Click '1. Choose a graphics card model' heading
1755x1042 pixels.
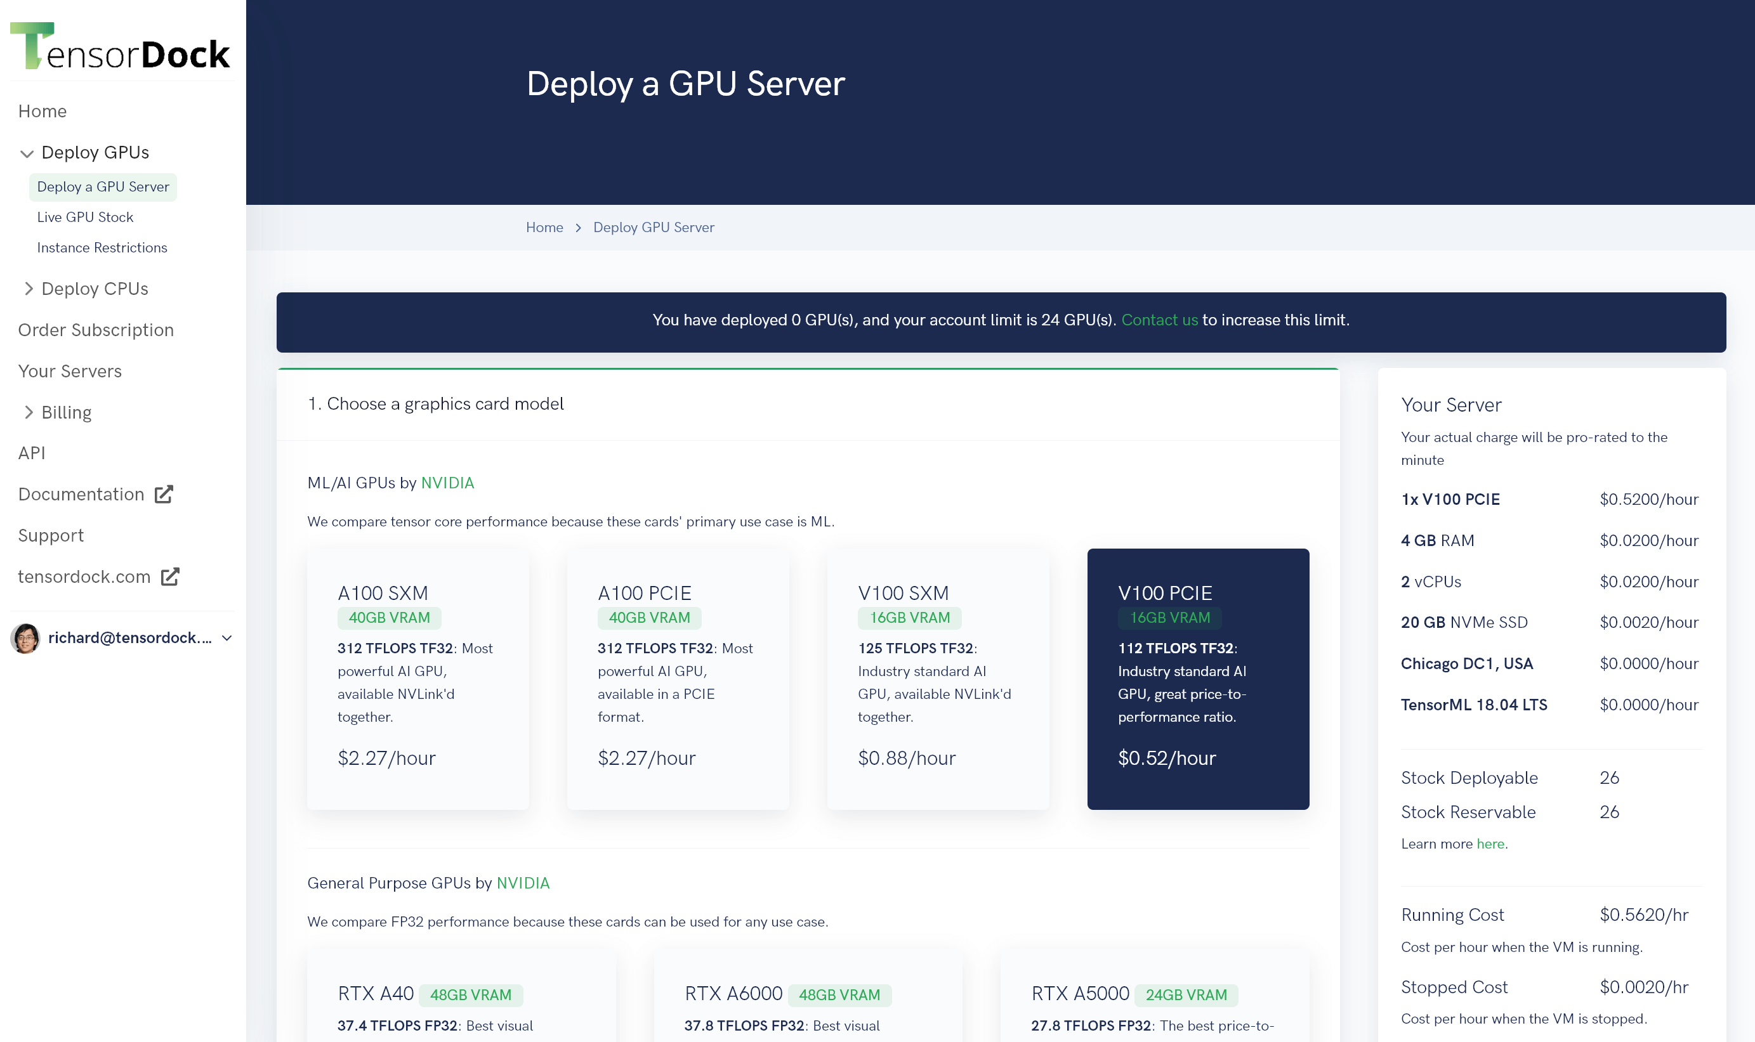[x=435, y=404]
